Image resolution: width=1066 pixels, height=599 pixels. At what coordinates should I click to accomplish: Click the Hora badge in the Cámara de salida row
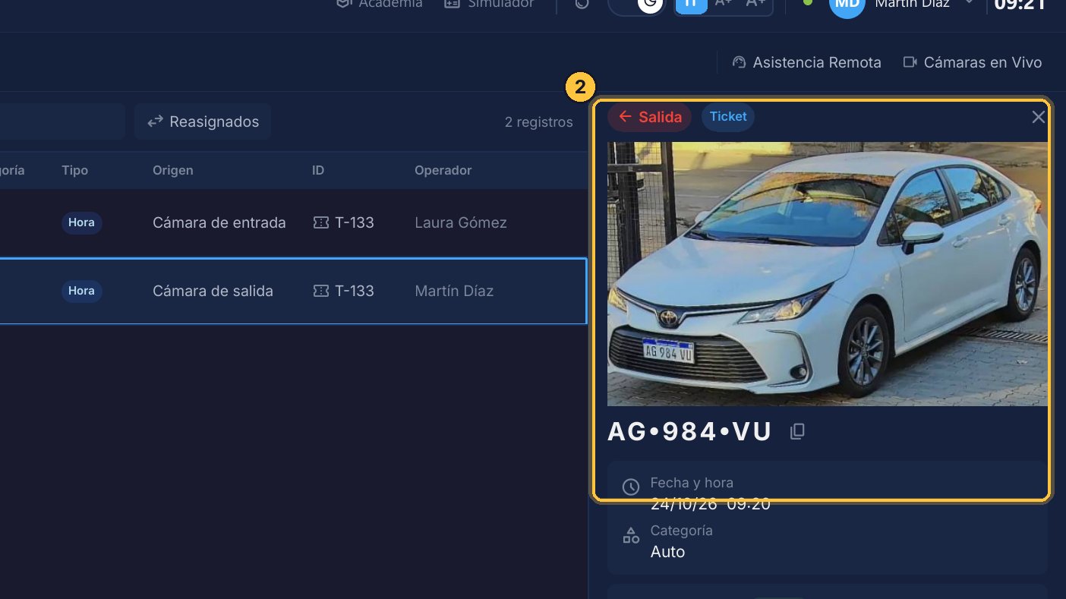81,291
